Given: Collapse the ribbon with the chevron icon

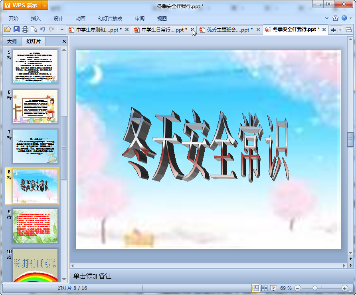Looking at the screenshot, I should click(x=327, y=18).
